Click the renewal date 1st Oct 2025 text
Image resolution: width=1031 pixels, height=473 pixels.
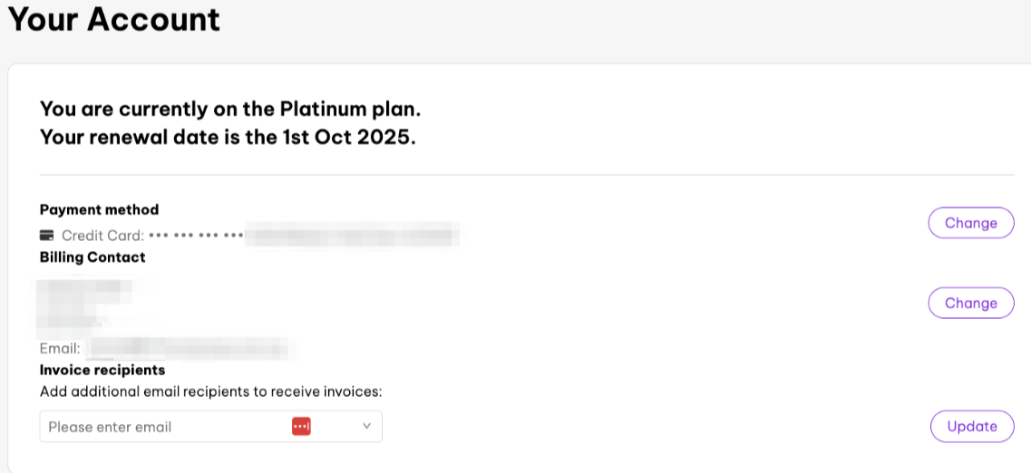pyautogui.click(x=227, y=139)
